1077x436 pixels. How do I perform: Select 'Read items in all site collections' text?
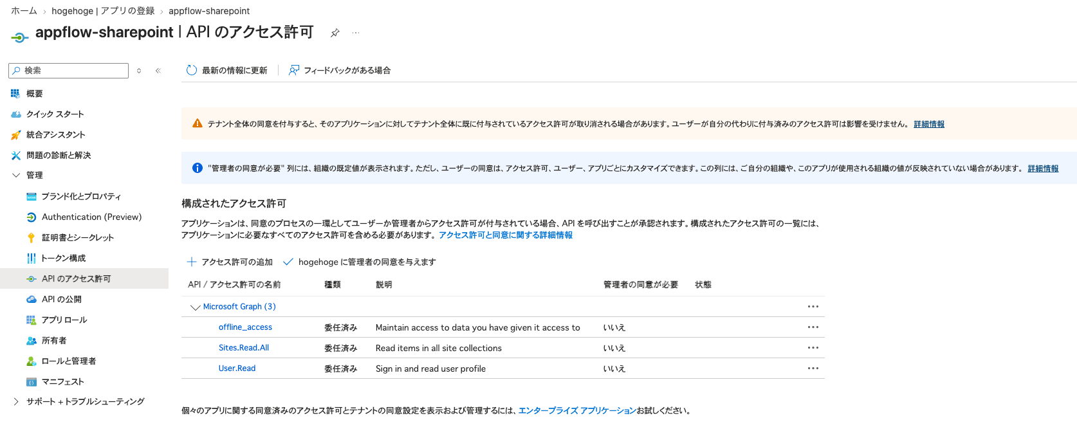(439, 348)
